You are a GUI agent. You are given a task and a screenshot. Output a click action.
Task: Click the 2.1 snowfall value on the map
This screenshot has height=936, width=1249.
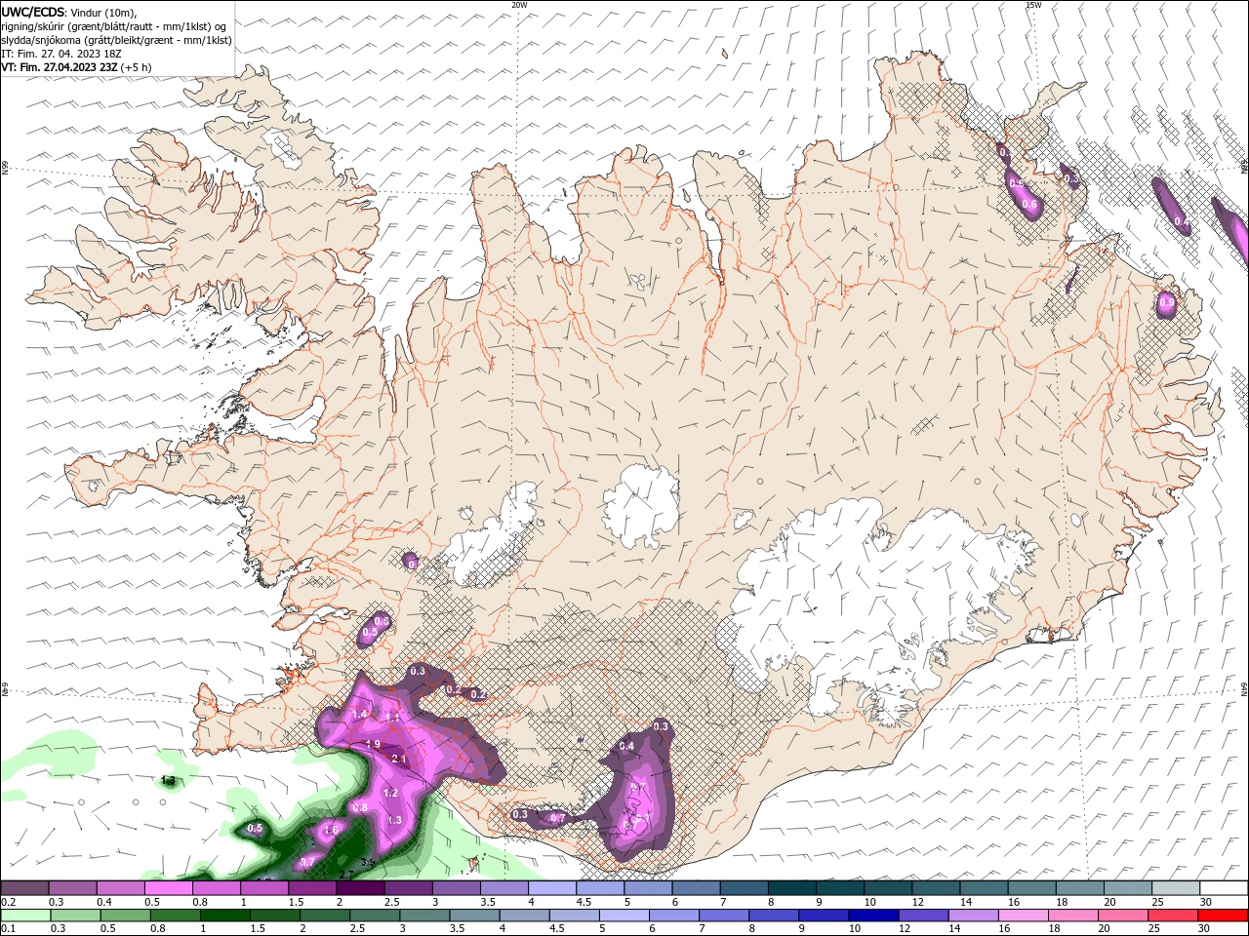[398, 759]
